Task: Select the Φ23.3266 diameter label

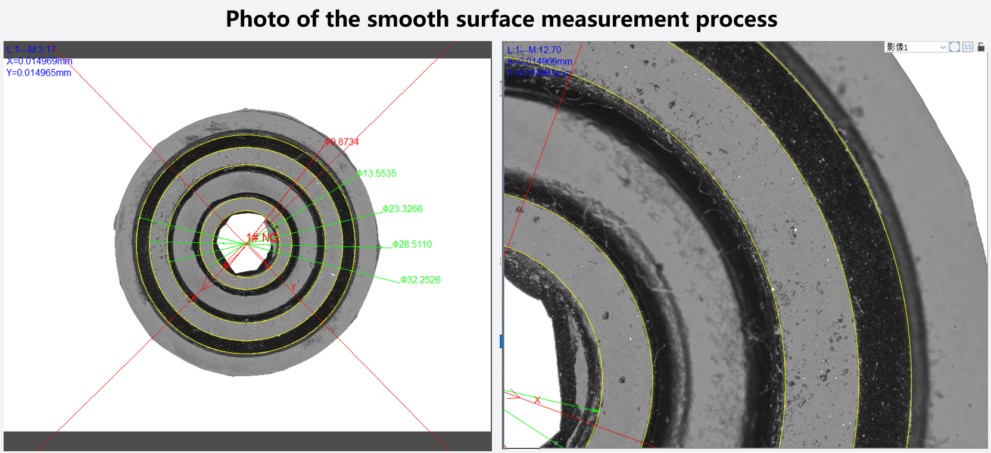Action: [403, 208]
